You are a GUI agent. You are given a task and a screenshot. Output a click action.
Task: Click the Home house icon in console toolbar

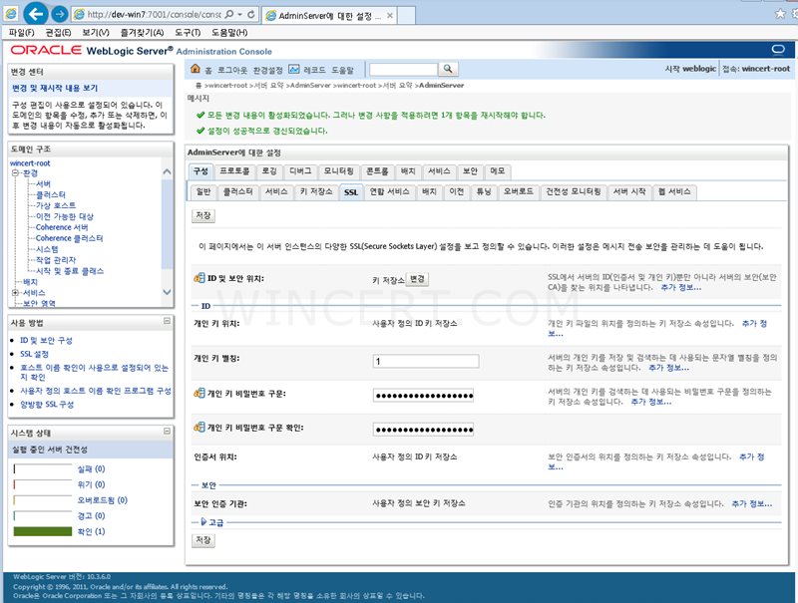[195, 69]
